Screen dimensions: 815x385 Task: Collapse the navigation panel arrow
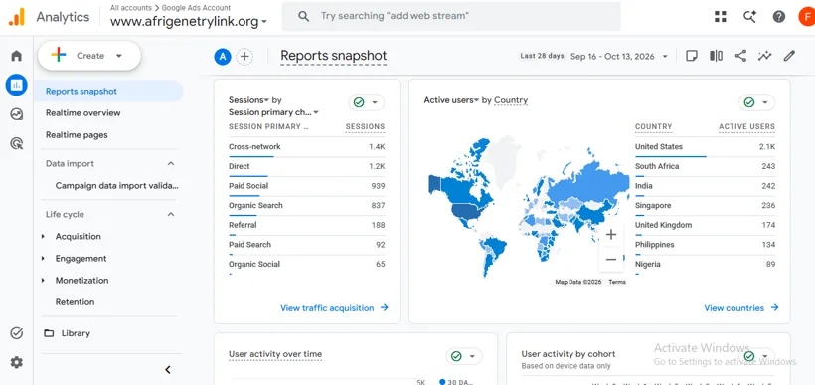(168, 370)
